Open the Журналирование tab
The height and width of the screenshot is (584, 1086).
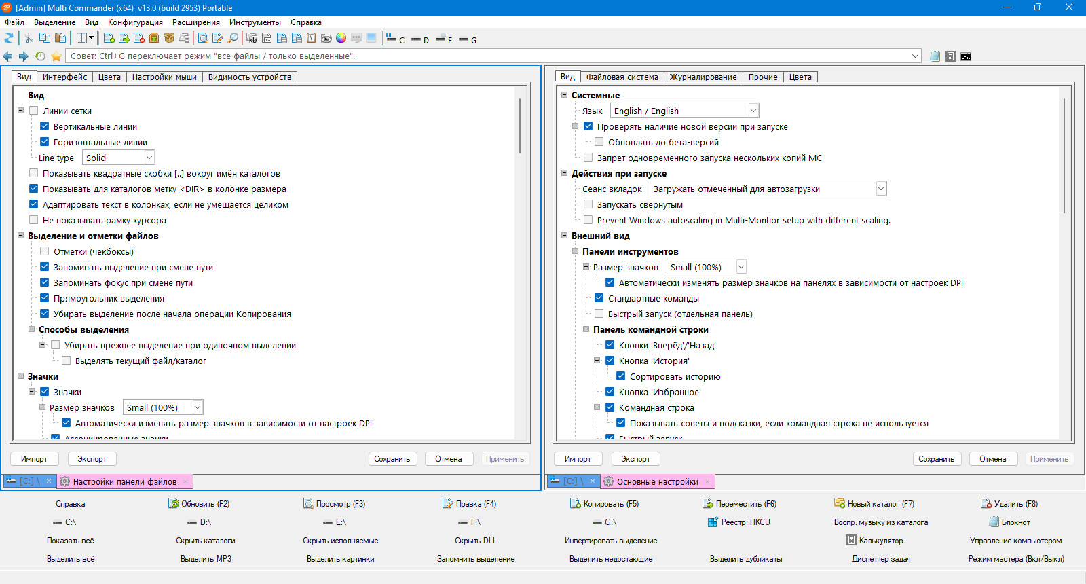[703, 77]
